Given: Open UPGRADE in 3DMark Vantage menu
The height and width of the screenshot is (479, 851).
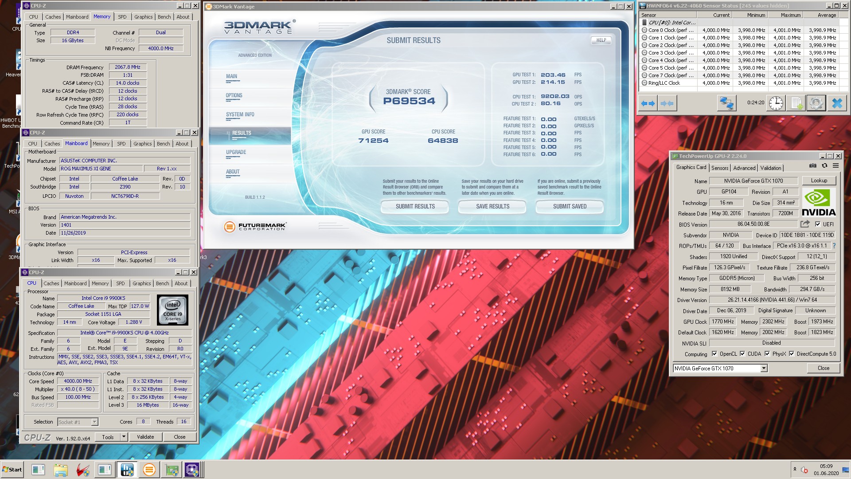Looking at the screenshot, I should [x=236, y=152].
